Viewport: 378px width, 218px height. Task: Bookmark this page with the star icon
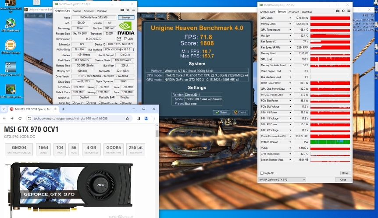point(127,118)
